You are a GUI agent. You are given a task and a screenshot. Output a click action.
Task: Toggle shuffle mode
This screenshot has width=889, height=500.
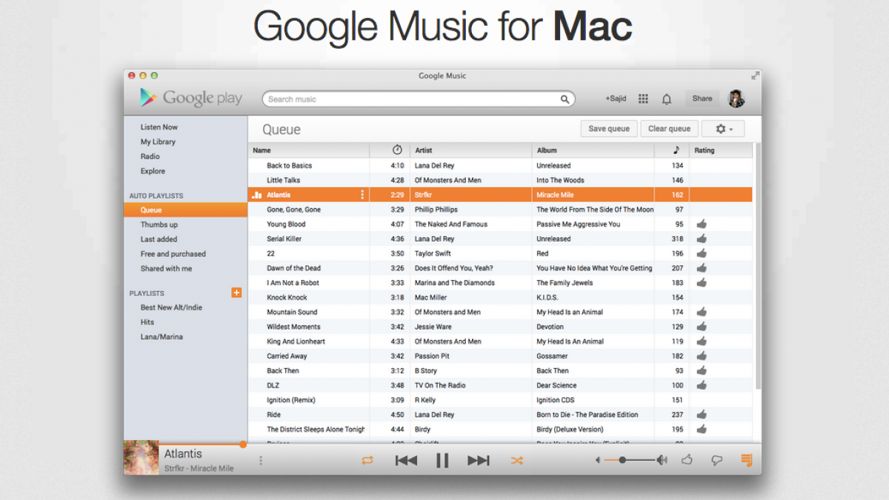(x=516, y=461)
